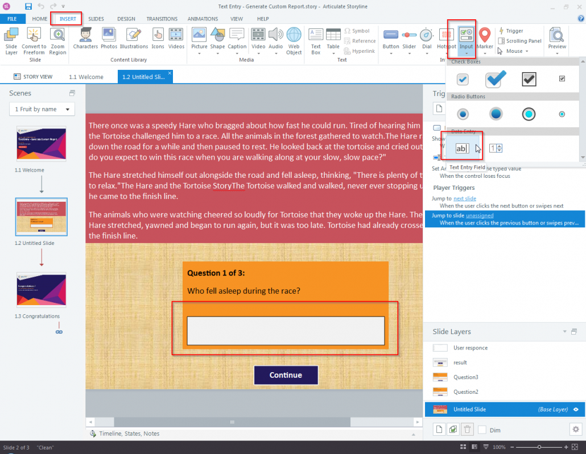Delete the selected layer using the trash icon

(467, 430)
